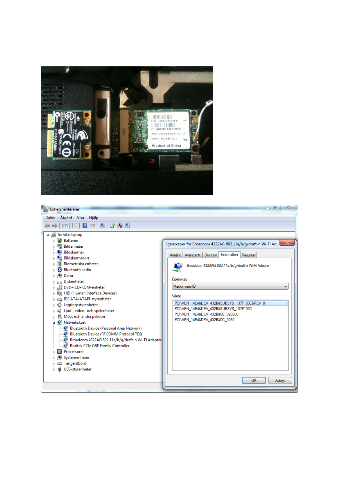Click the uninstall device red X icon
Screen dimensions: 338x478
click(120, 226)
